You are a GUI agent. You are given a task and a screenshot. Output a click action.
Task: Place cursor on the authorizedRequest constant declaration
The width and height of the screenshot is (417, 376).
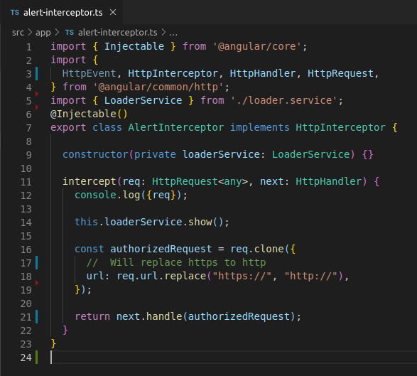pyautogui.click(x=161, y=249)
